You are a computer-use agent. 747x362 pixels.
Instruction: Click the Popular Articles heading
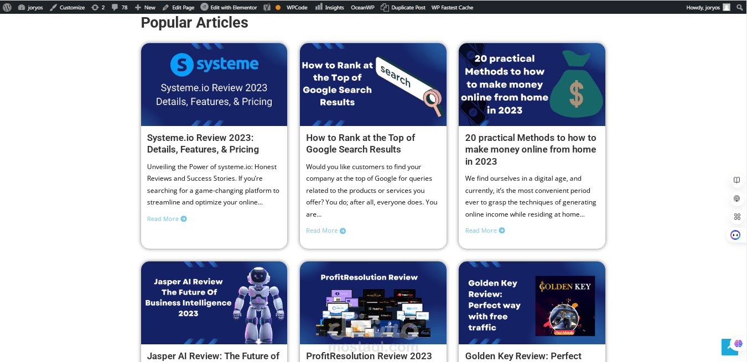pyautogui.click(x=194, y=23)
